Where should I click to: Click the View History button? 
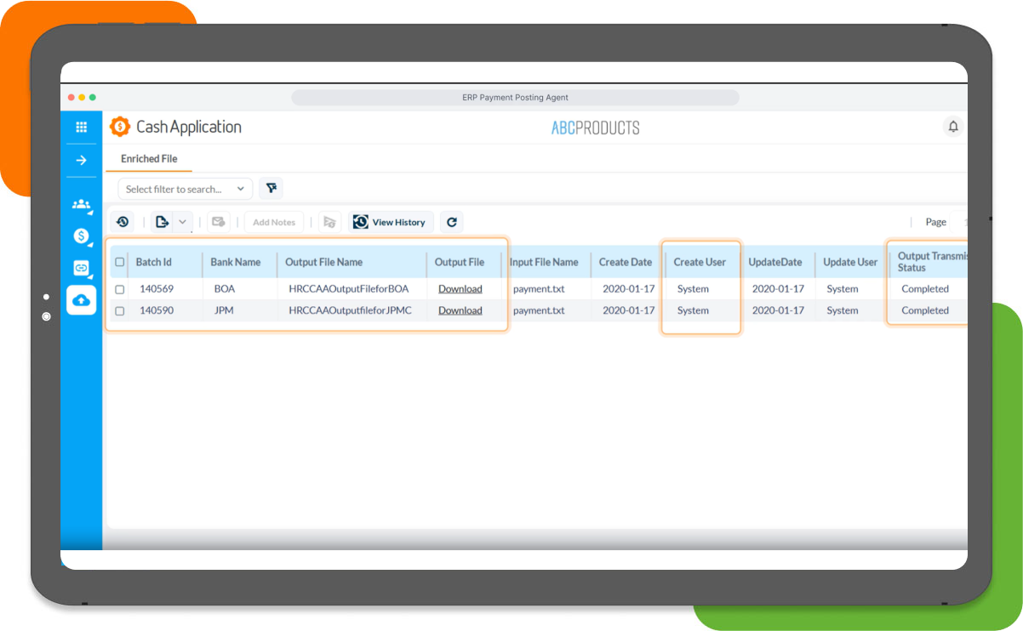pos(390,222)
